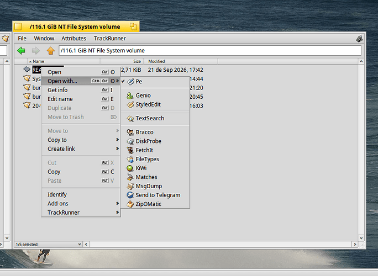378x276 pixels.
Task: Click the Pe application icon
Action: tap(130, 82)
